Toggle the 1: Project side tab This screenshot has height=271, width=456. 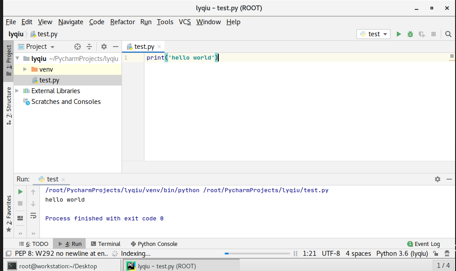tap(9, 61)
